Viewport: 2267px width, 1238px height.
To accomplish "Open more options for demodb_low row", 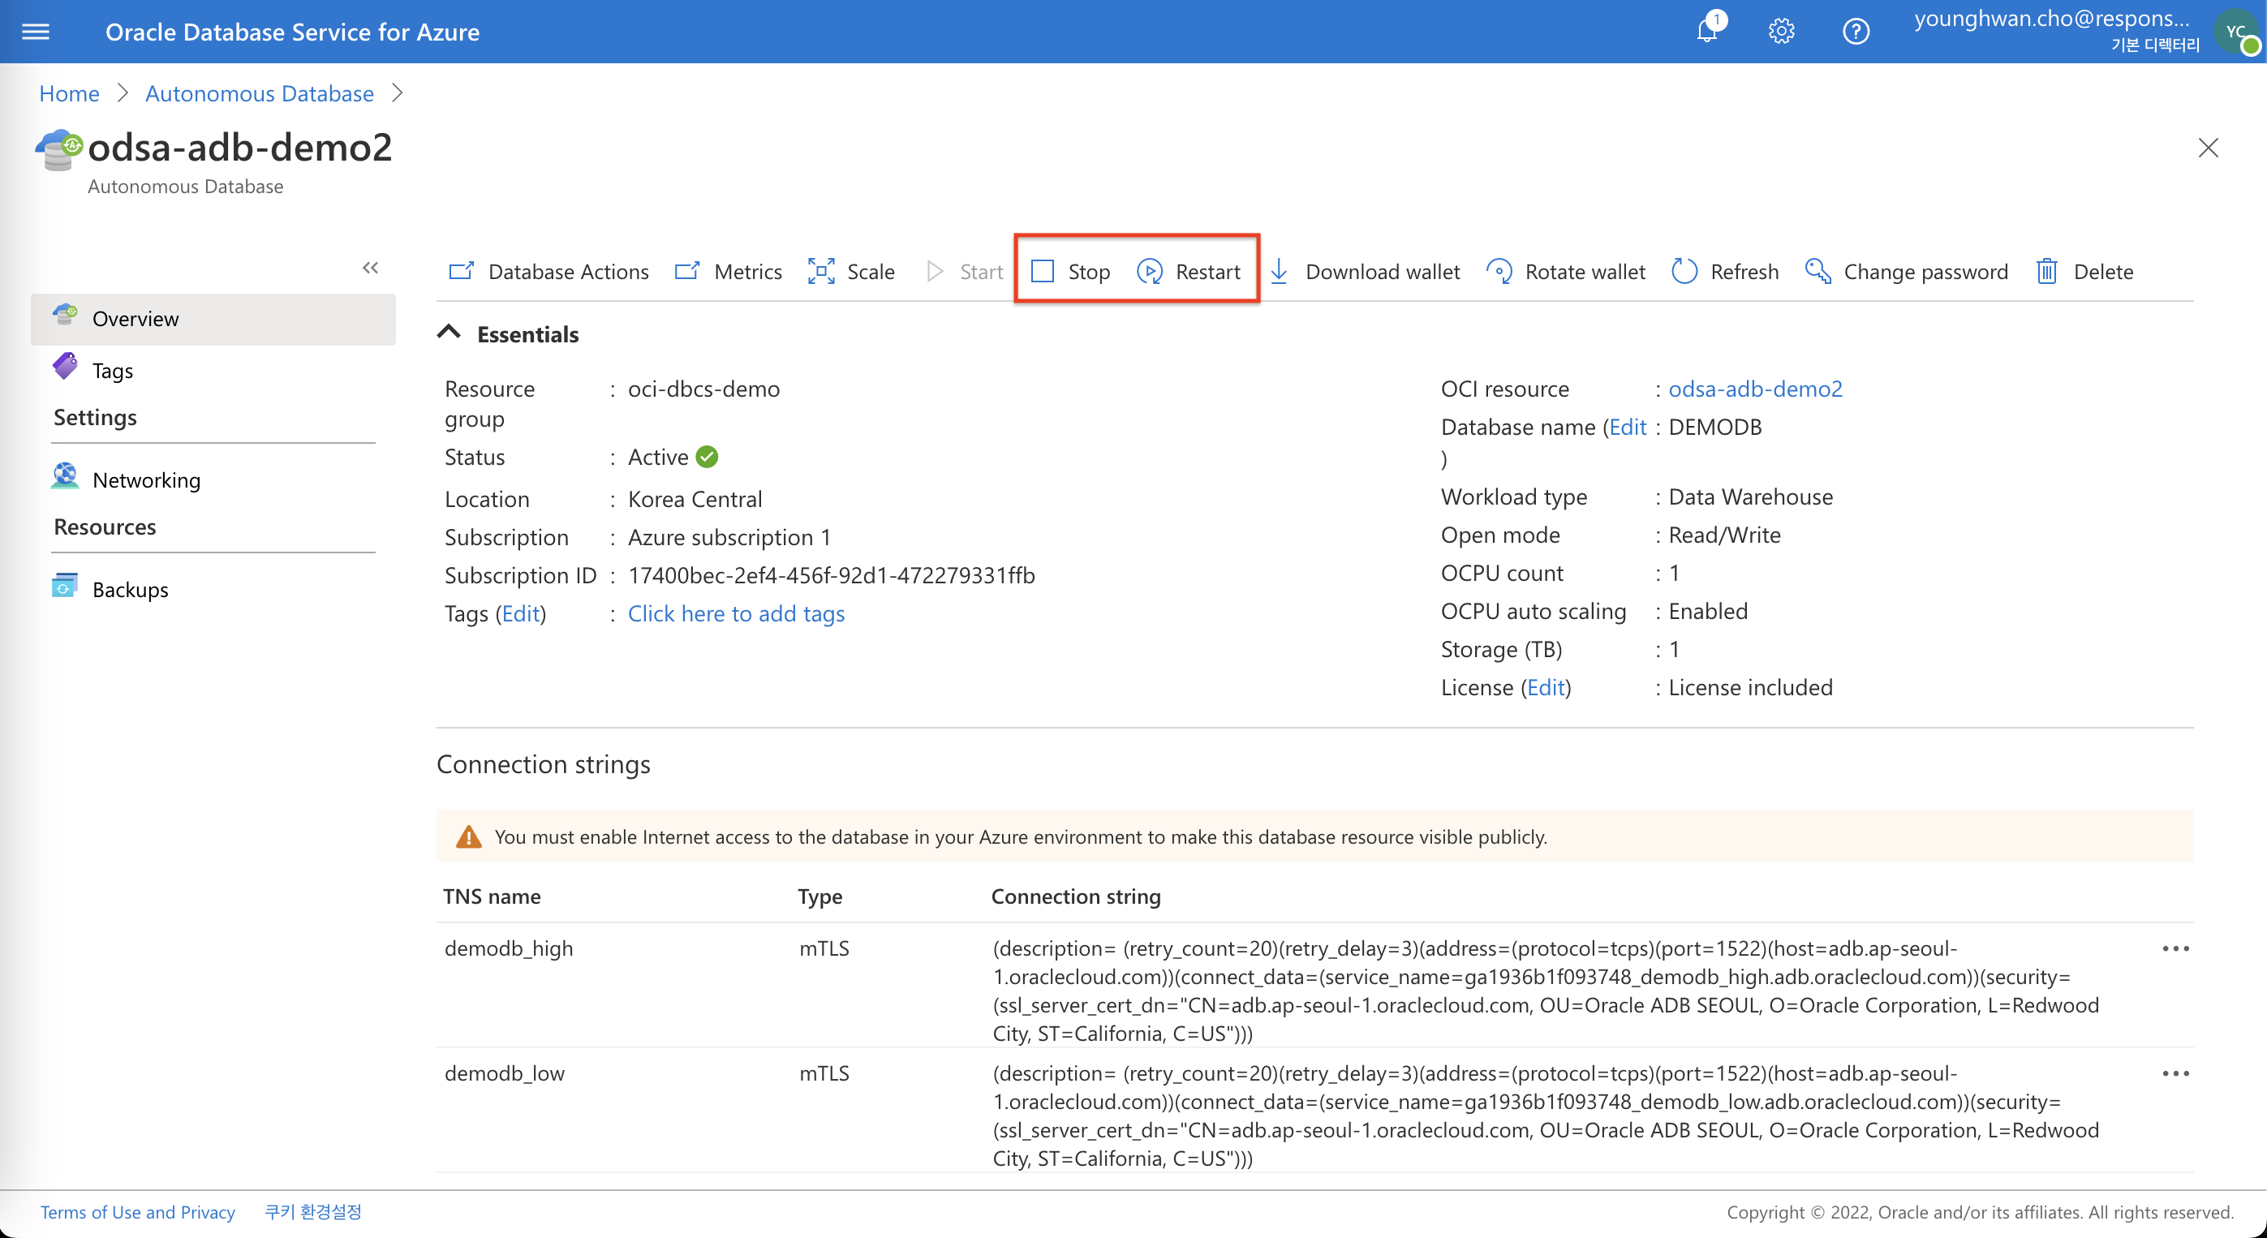I will [x=2175, y=1073].
